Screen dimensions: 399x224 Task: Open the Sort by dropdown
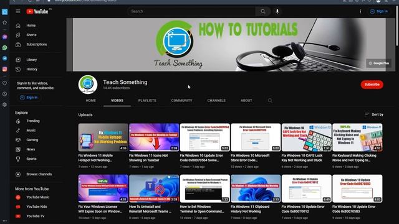click(x=374, y=114)
